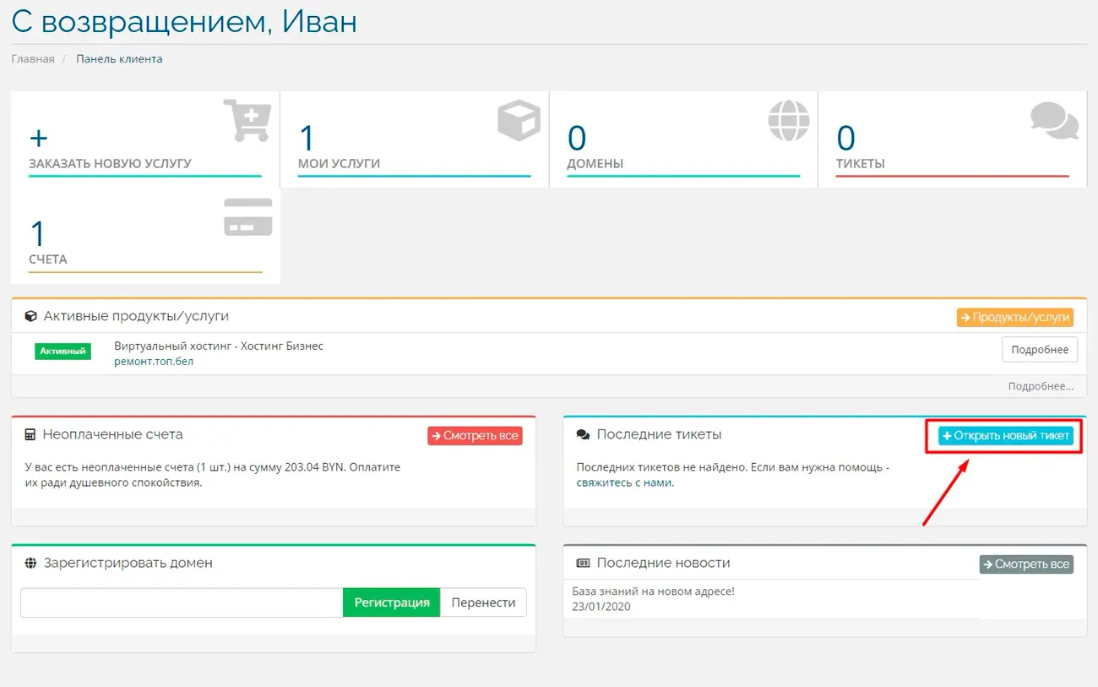Click the globe icon in Domains tile
Screen dimensions: 1098x687
click(788, 120)
